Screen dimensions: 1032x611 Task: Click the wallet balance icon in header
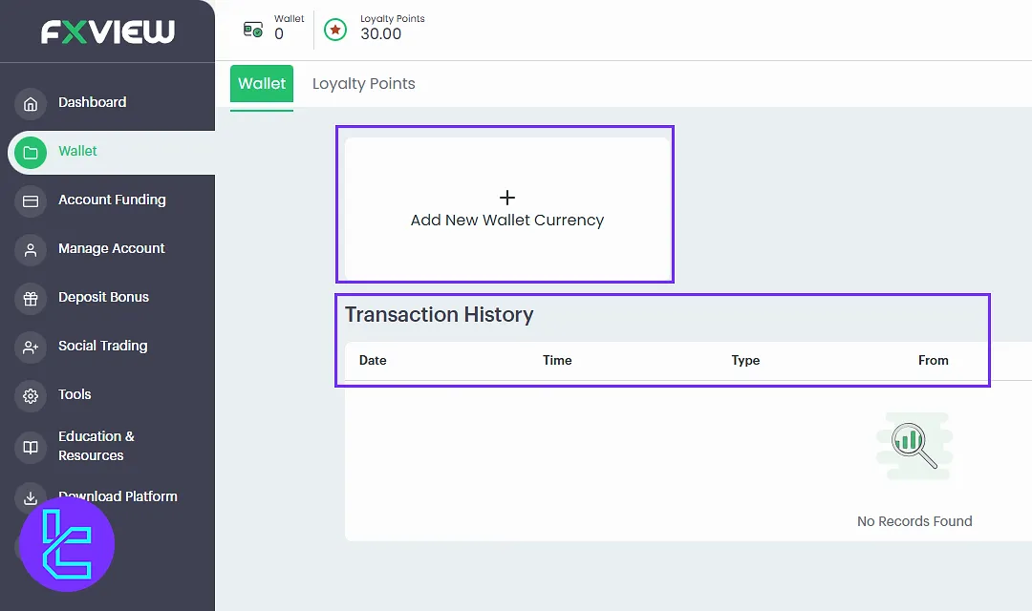tap(252, 30)
